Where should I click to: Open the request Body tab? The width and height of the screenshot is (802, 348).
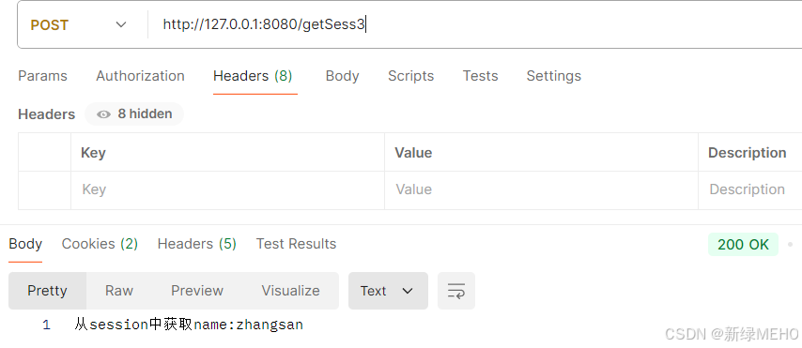click(x=342, y=76)
